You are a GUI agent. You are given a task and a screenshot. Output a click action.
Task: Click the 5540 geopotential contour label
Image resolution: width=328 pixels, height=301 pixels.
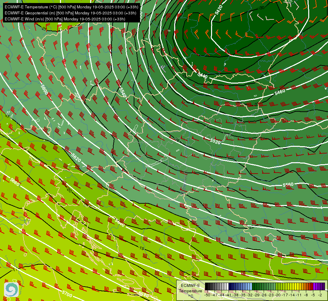pos(123,92)
